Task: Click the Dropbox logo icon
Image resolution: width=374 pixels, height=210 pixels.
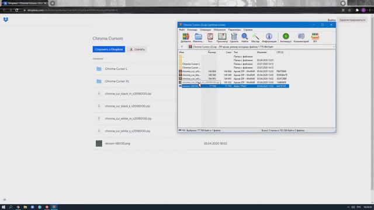Action: pyautogui.click(x=6, y=19)
